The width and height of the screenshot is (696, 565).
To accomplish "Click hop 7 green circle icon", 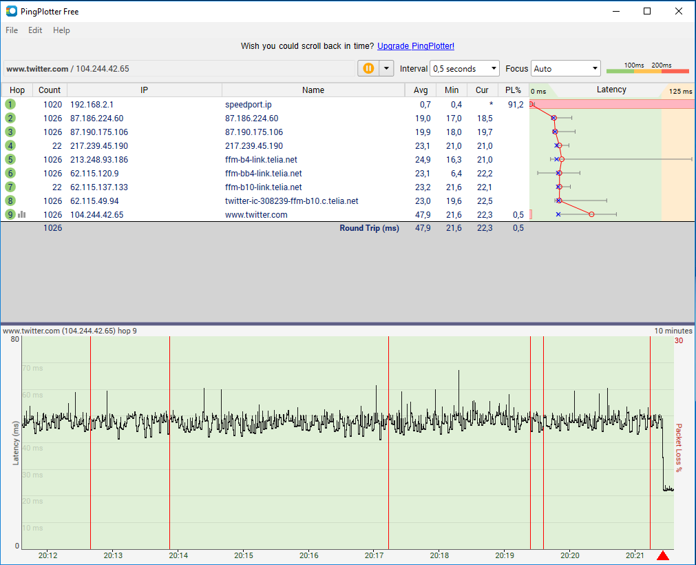I will click(10, 187).
